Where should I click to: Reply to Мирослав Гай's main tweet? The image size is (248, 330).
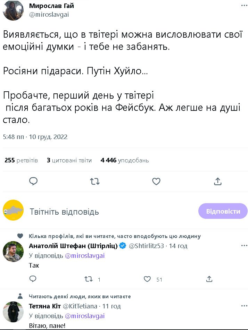33,181
